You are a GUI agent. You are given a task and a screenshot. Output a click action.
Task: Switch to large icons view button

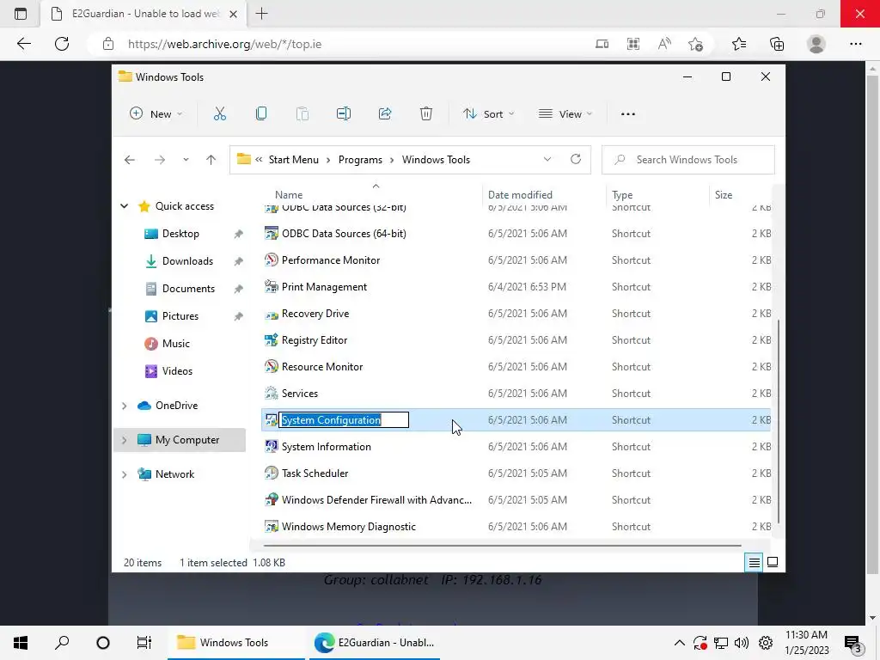tap(773, 562)
